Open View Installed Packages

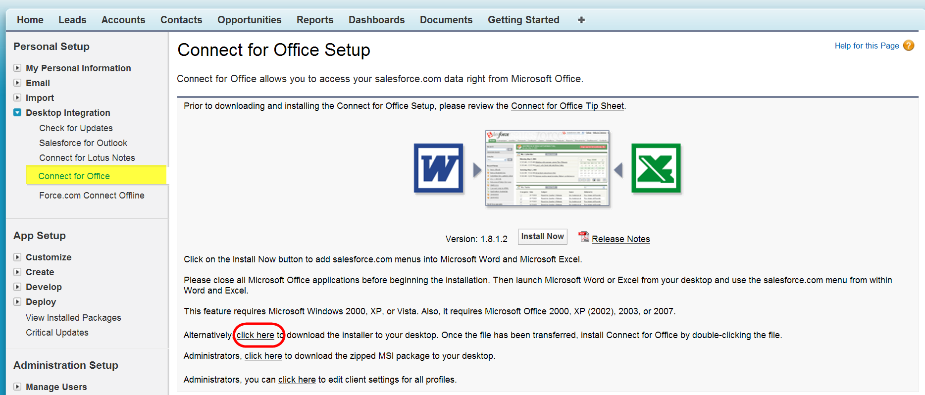pyautogui.click(x=73, y=318)
